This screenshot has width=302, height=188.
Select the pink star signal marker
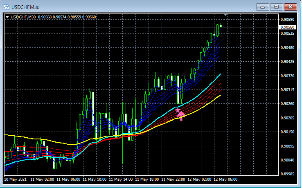click(x=178, y=110)
